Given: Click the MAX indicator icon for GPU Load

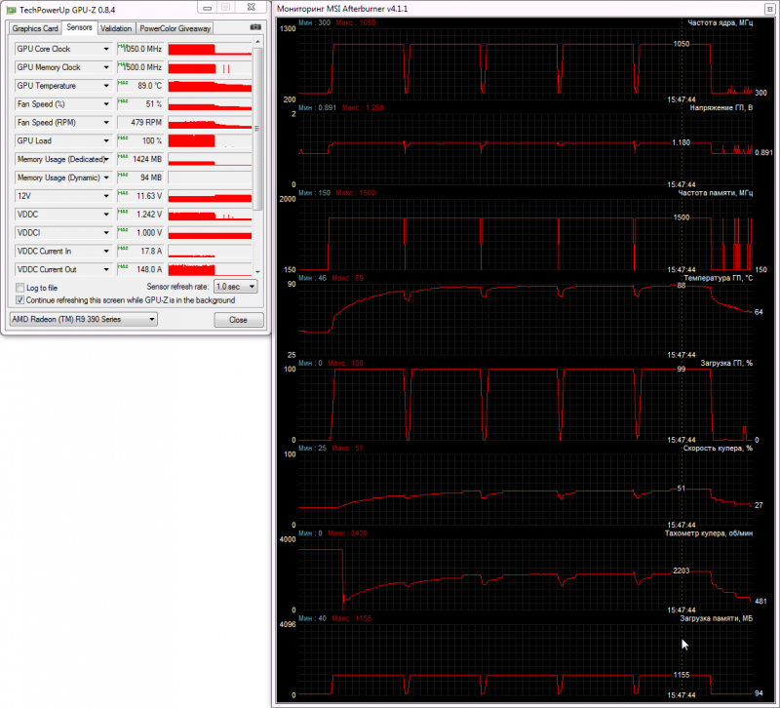Looking at the screenshot, I should coord(123,138).
